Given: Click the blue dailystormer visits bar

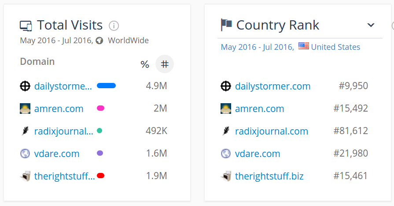Looking at the screenshot, I should 106,86.
